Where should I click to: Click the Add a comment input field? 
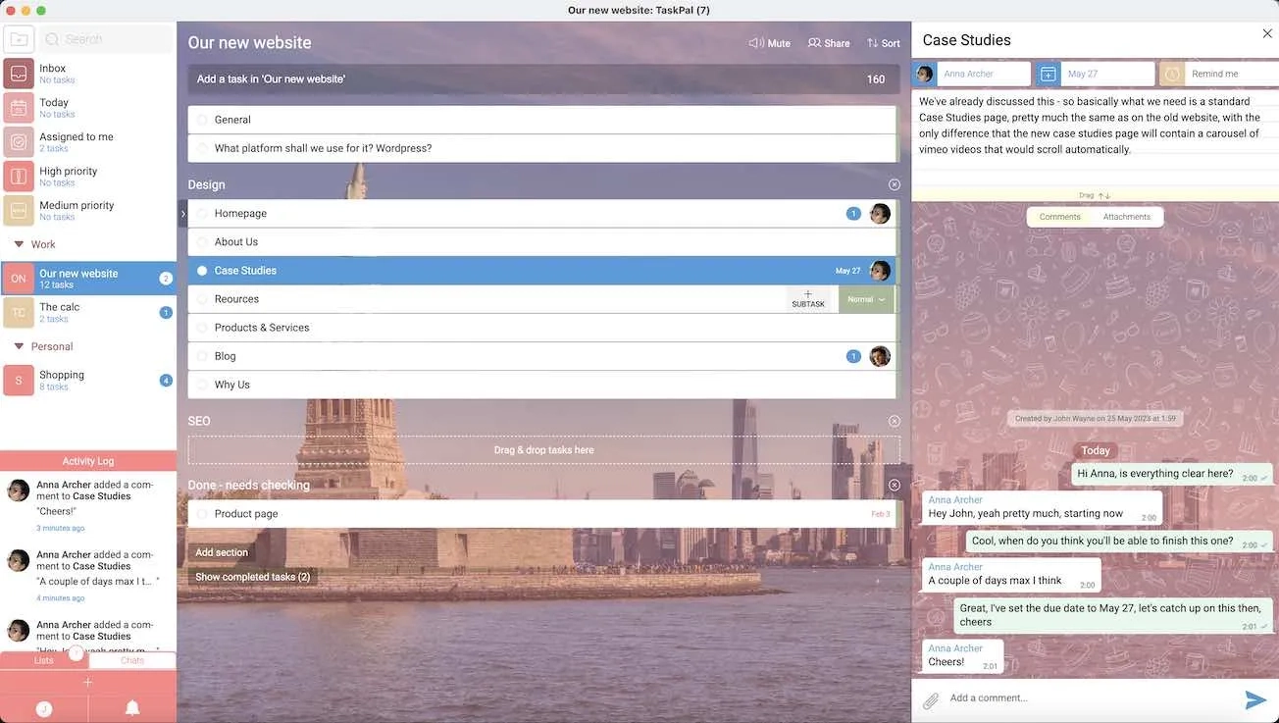[x=1079, y=698]
